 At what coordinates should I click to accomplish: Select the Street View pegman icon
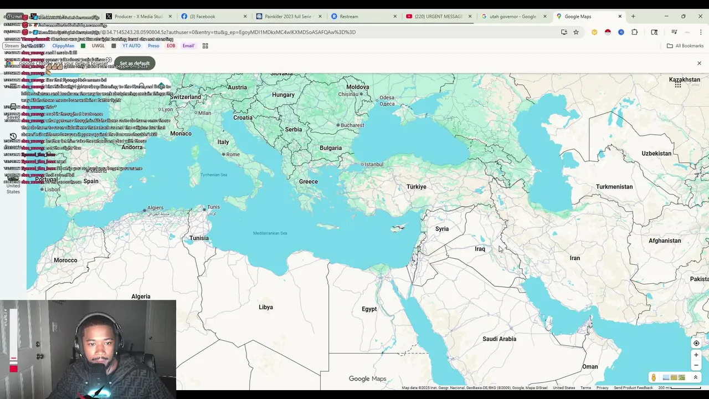point(654,377)
